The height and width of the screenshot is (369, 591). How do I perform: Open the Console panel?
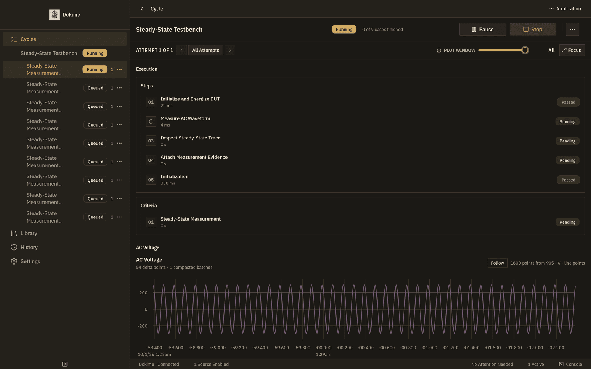pyautogui.click(x=570, y=364)
